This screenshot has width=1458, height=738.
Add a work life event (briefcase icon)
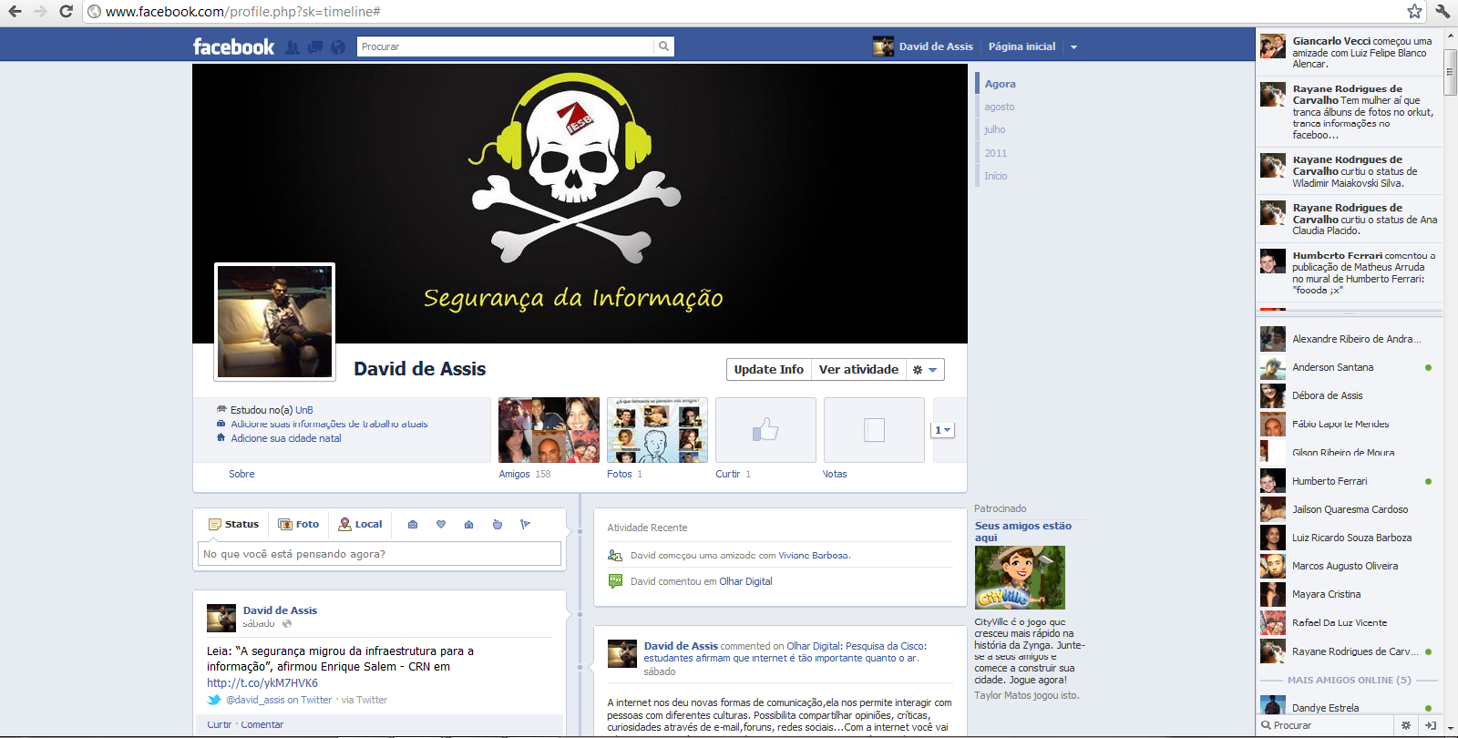coord(413,525)
